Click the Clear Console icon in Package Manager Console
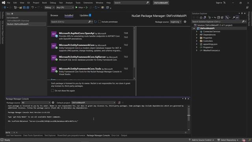 pos(119,103)
